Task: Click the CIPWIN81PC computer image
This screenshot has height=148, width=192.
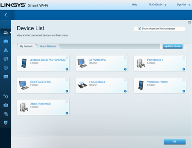Action: pos(82,63)
